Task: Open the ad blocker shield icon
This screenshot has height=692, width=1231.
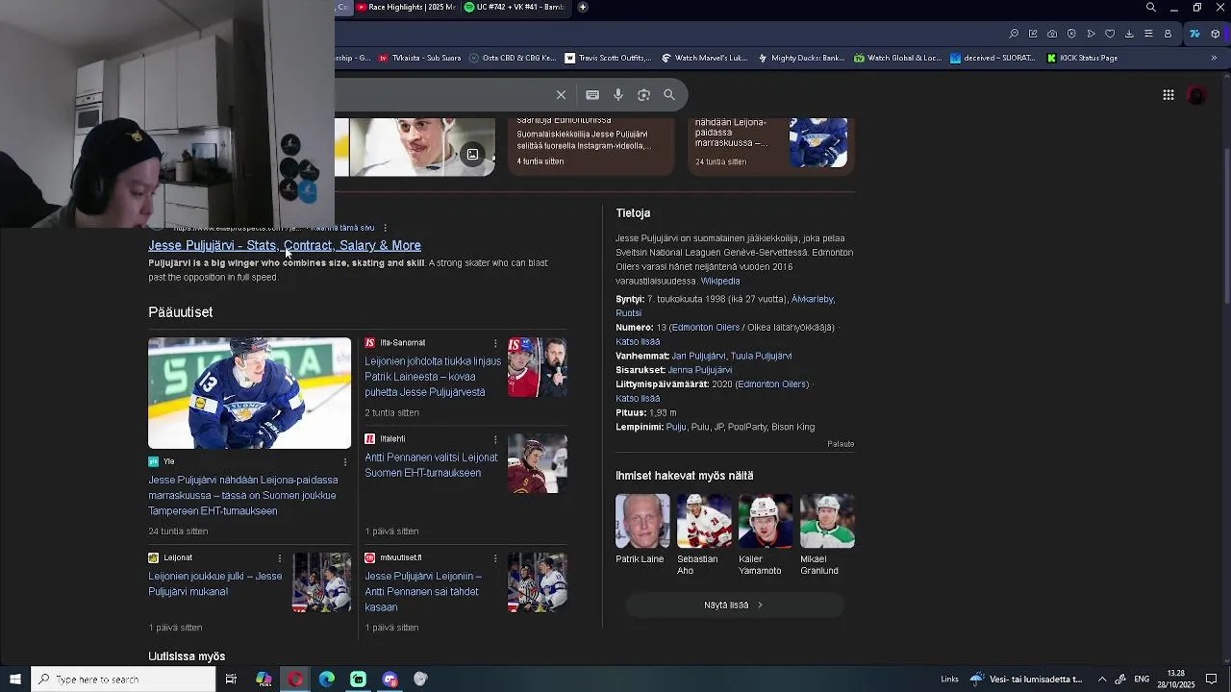Action: 1071,34
